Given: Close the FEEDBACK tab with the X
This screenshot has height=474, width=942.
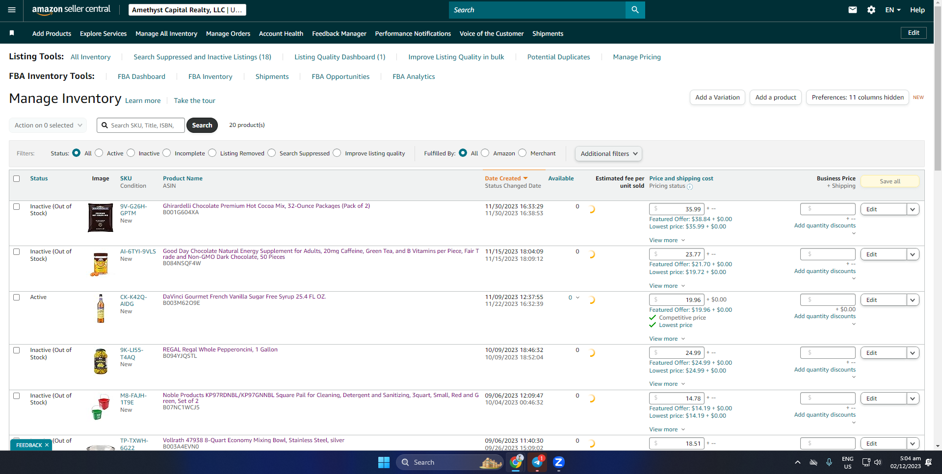Looking at the screenshot, I should tap(47, 445).
